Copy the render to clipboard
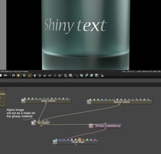The image size is (161, 154). (82, 75)
